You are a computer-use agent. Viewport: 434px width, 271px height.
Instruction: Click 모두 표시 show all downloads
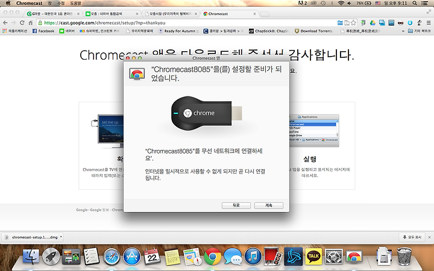point(412,237)
